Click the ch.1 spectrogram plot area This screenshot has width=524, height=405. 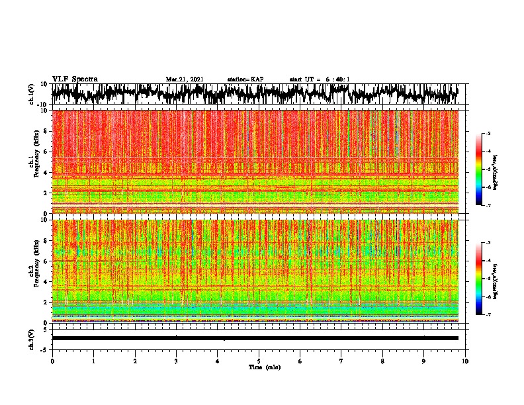click(x=255, y=161)
